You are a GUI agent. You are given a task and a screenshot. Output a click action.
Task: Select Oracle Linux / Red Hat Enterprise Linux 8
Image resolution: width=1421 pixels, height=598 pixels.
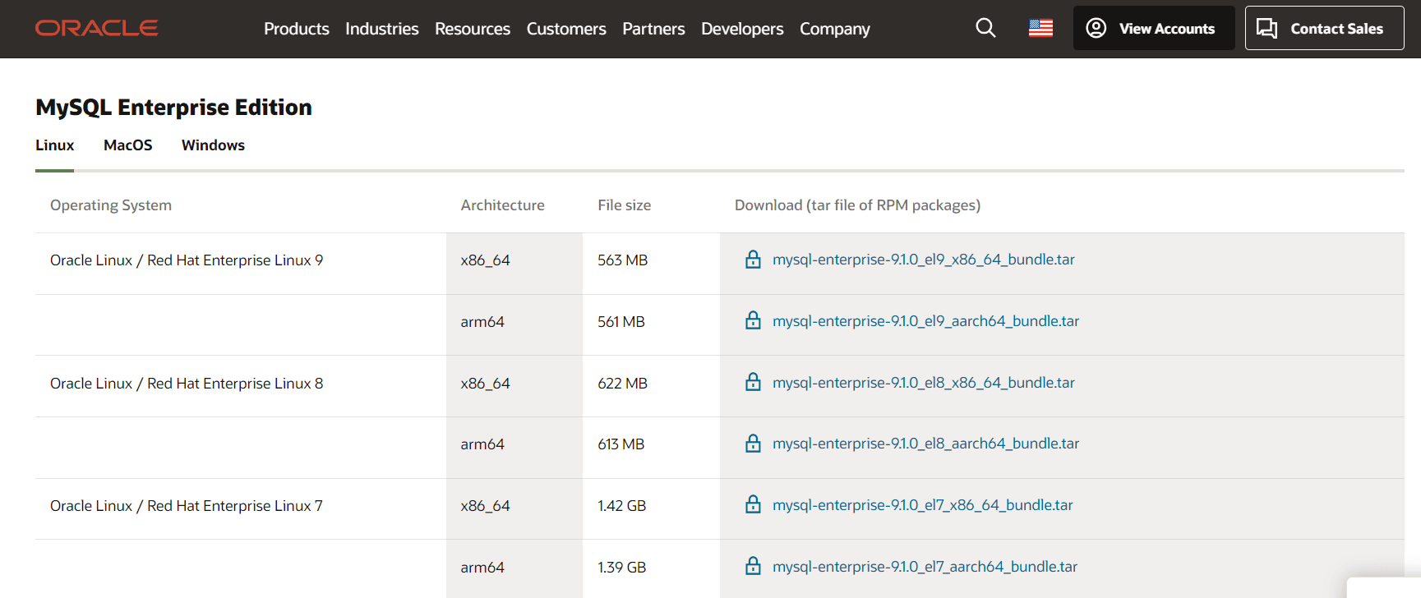(187, 384)
